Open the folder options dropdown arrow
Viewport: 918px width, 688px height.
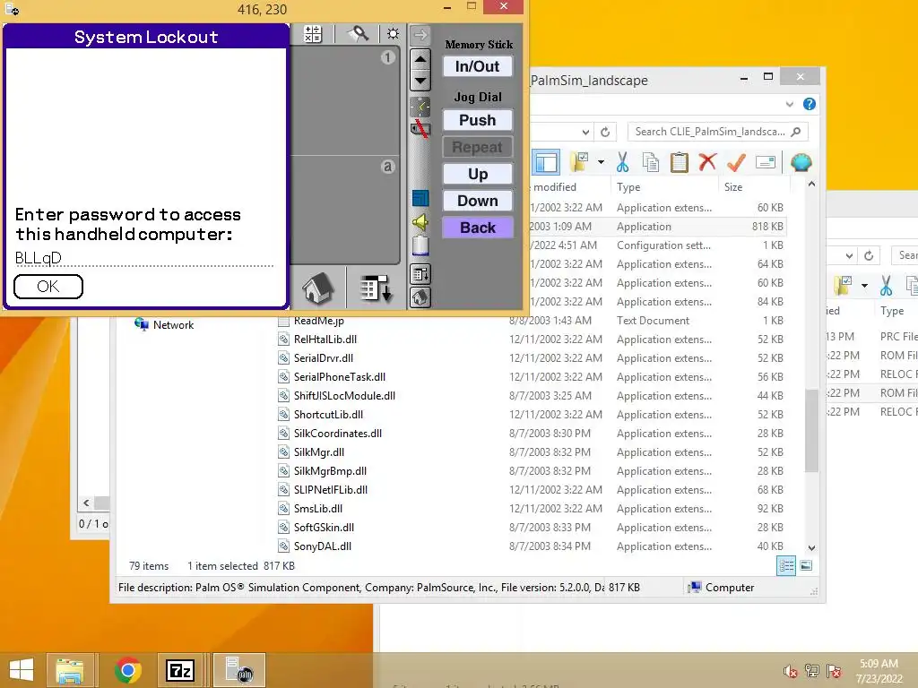click(601, 162)
